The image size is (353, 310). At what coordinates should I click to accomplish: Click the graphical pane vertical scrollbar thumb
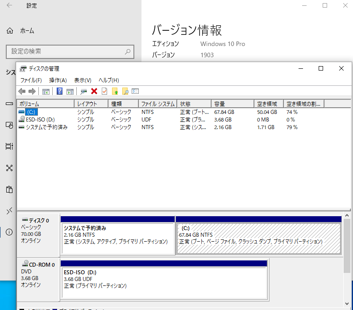(347, 246)
